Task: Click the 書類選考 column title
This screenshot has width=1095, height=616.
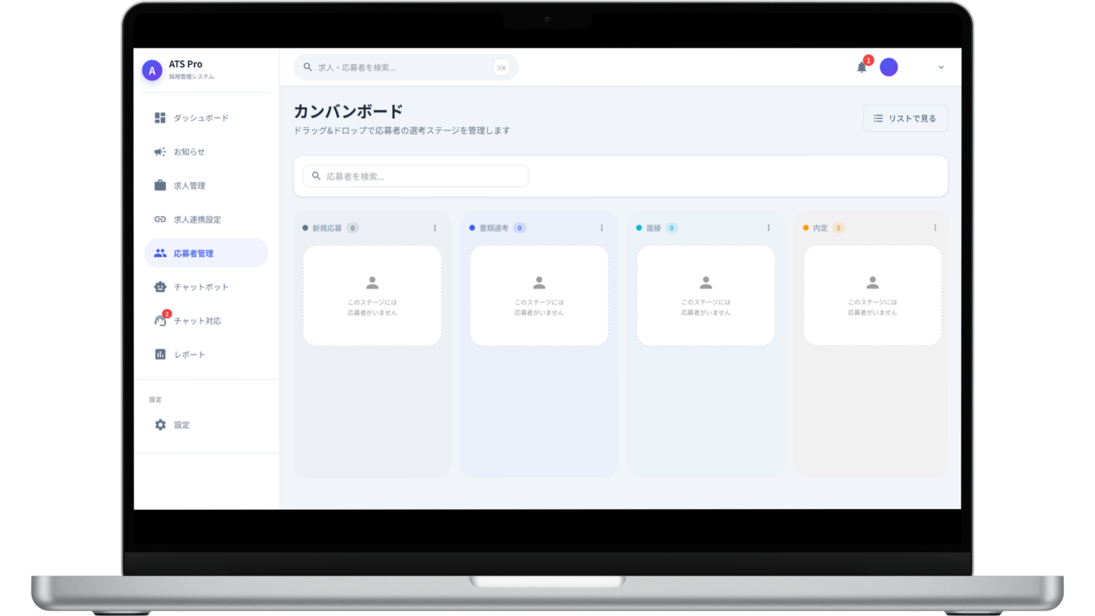Action: point(494,228)
